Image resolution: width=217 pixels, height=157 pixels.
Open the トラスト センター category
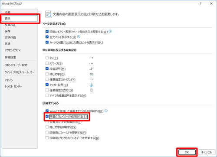tap(13, 86)
